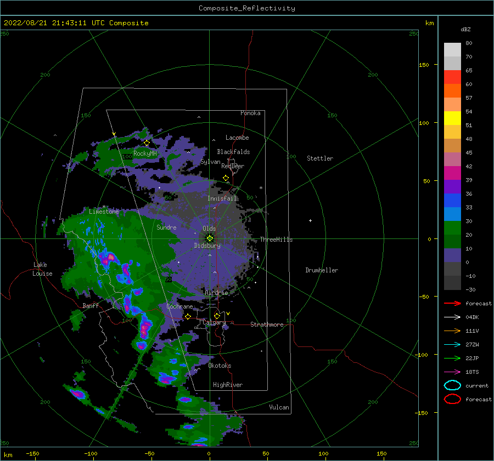
Task: Click the RockyMH label
Action: click(x=145, y=153)
